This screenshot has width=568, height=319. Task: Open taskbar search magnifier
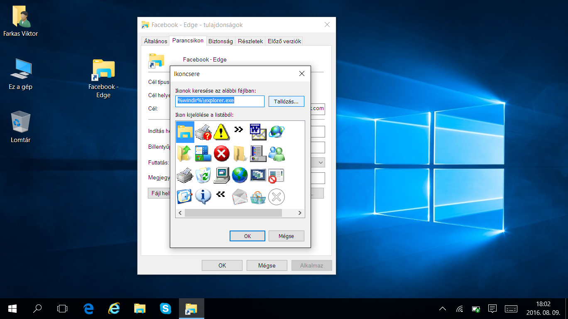click(37, 309)
